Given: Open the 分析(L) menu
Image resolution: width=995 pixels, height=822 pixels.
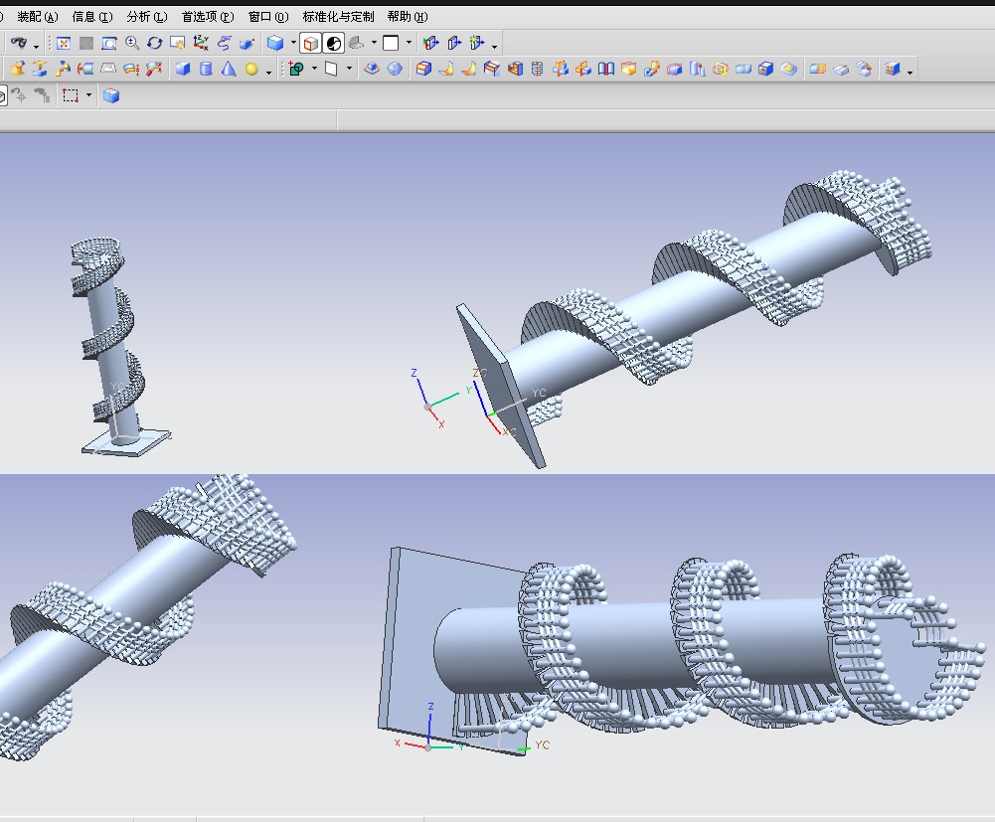Looking at the screenshot, I should click(x=147, y=17).
